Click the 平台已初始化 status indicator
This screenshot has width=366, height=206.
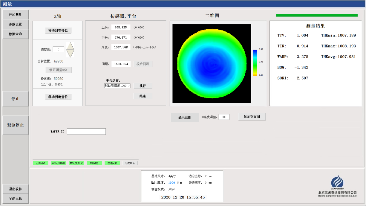[58, 163]
